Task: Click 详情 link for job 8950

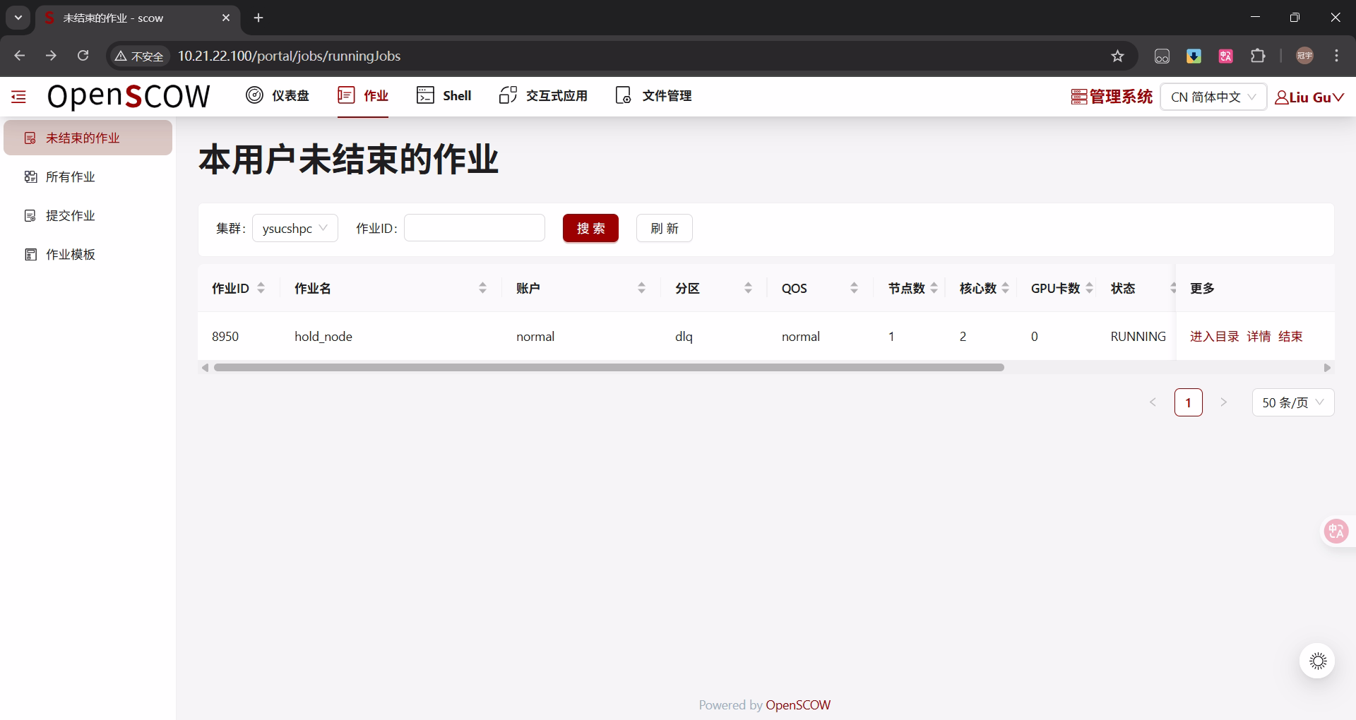Action: pos(1259,337)
